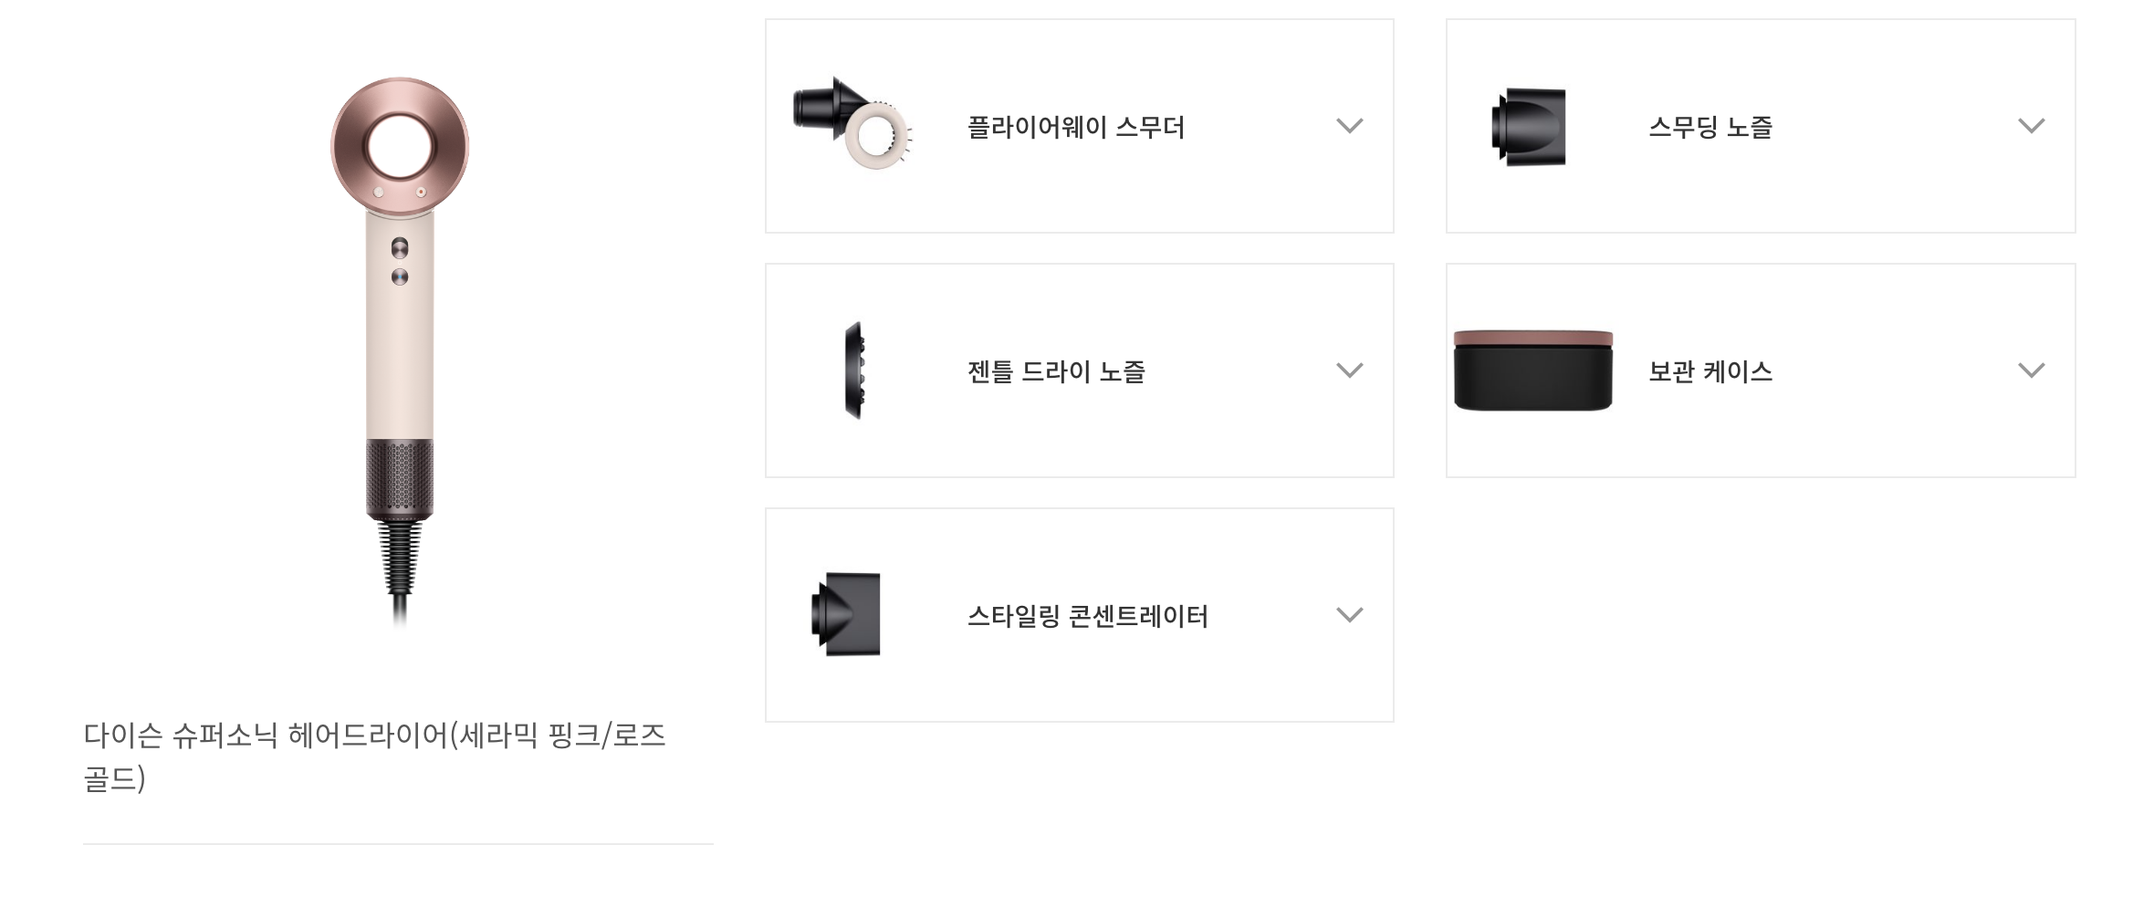Viewport: 2154px width, 918px height.
Task: Expand the 보관 케이스 chevron arrow
Action: point(2031,370)
